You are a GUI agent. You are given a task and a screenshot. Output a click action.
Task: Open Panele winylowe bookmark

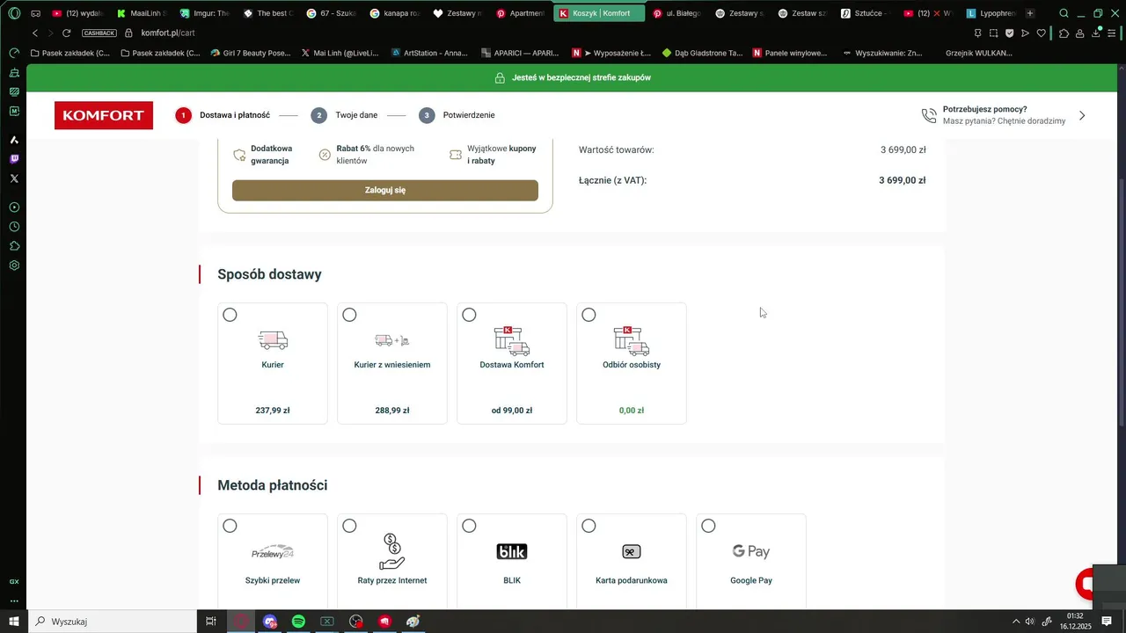(790, 53)
